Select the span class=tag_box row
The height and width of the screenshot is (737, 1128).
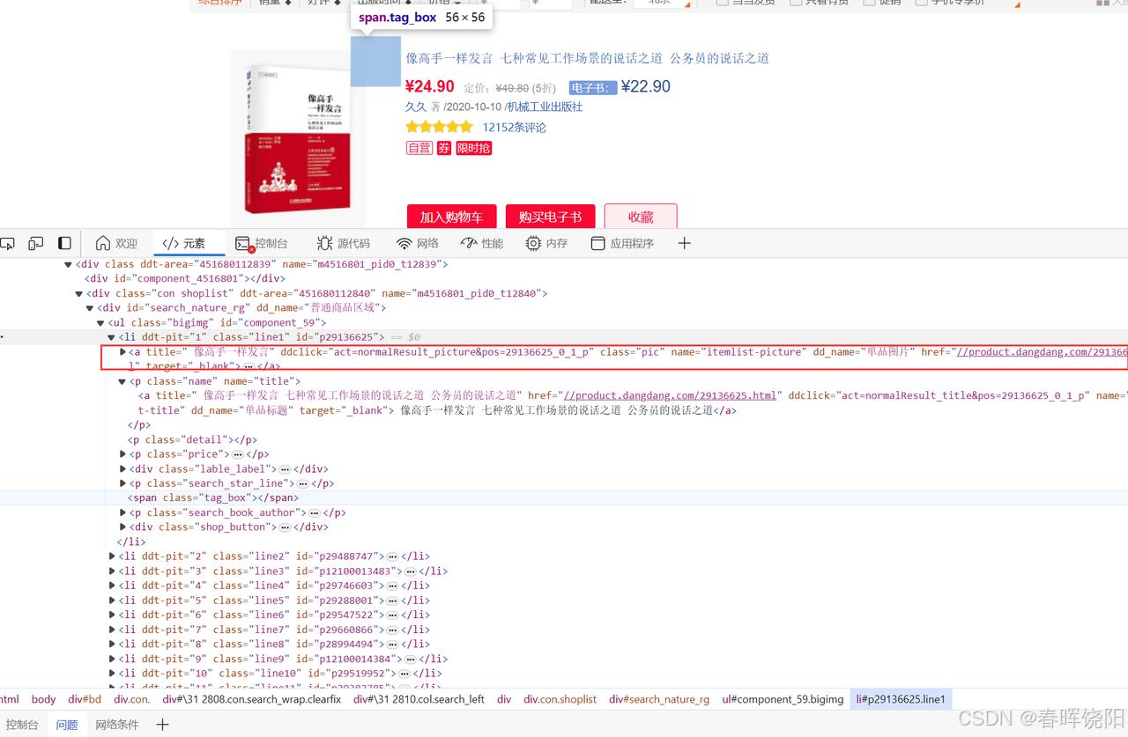click(564, 498)
